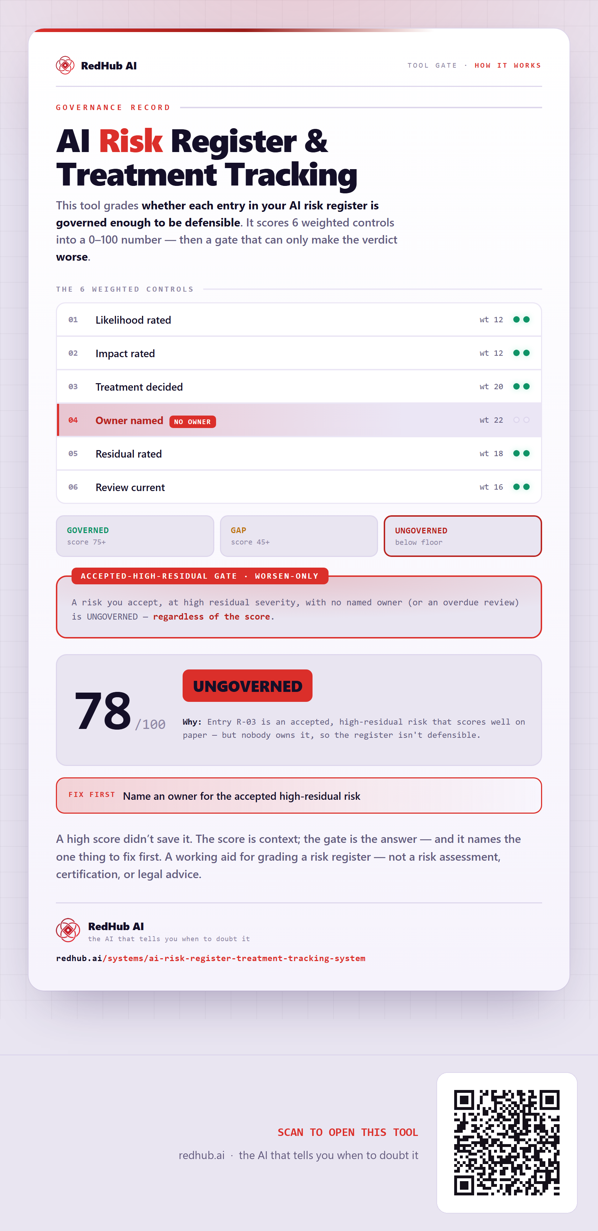
Task: Select the UNGOVERNED below floor card
Action: pos(463,536)
